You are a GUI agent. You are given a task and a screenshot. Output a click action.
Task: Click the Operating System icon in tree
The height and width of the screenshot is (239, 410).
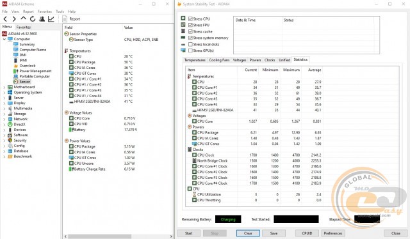click(x=10, y=93)
